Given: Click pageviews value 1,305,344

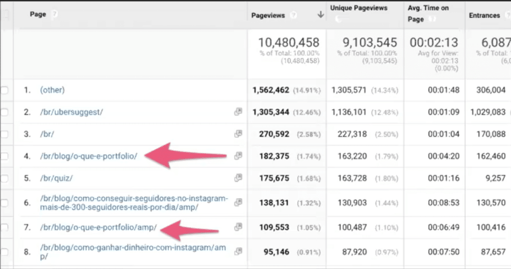Looking at the screenshot, I should (271, 112).
